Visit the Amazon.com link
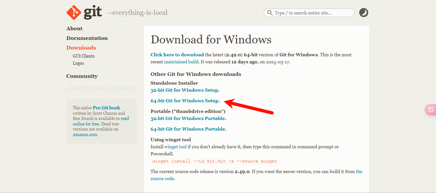Image resolution: width=436 pixels, height=193 pixels. click(x=85, y=134)
